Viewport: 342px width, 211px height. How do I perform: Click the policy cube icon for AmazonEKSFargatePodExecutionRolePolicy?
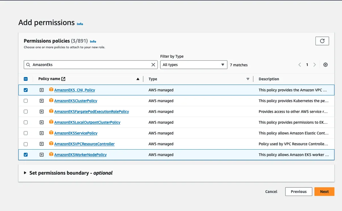51,111
